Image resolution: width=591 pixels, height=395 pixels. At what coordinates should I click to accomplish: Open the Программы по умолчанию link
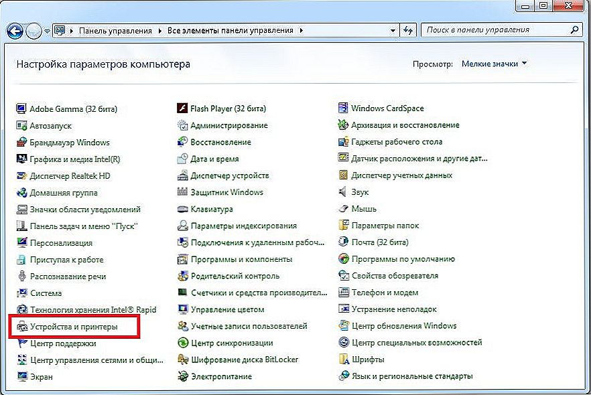(403, 259)
